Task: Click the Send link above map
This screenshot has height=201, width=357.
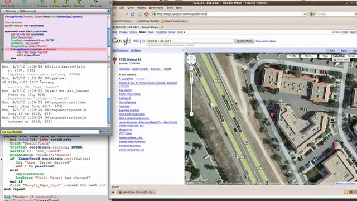Action: pyautogui.click(x=344, y=50)
